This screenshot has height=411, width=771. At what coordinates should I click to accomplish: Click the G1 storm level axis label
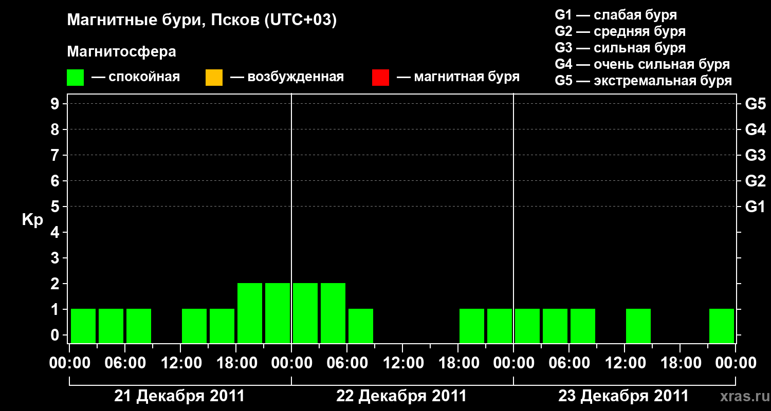click(756, 207)
